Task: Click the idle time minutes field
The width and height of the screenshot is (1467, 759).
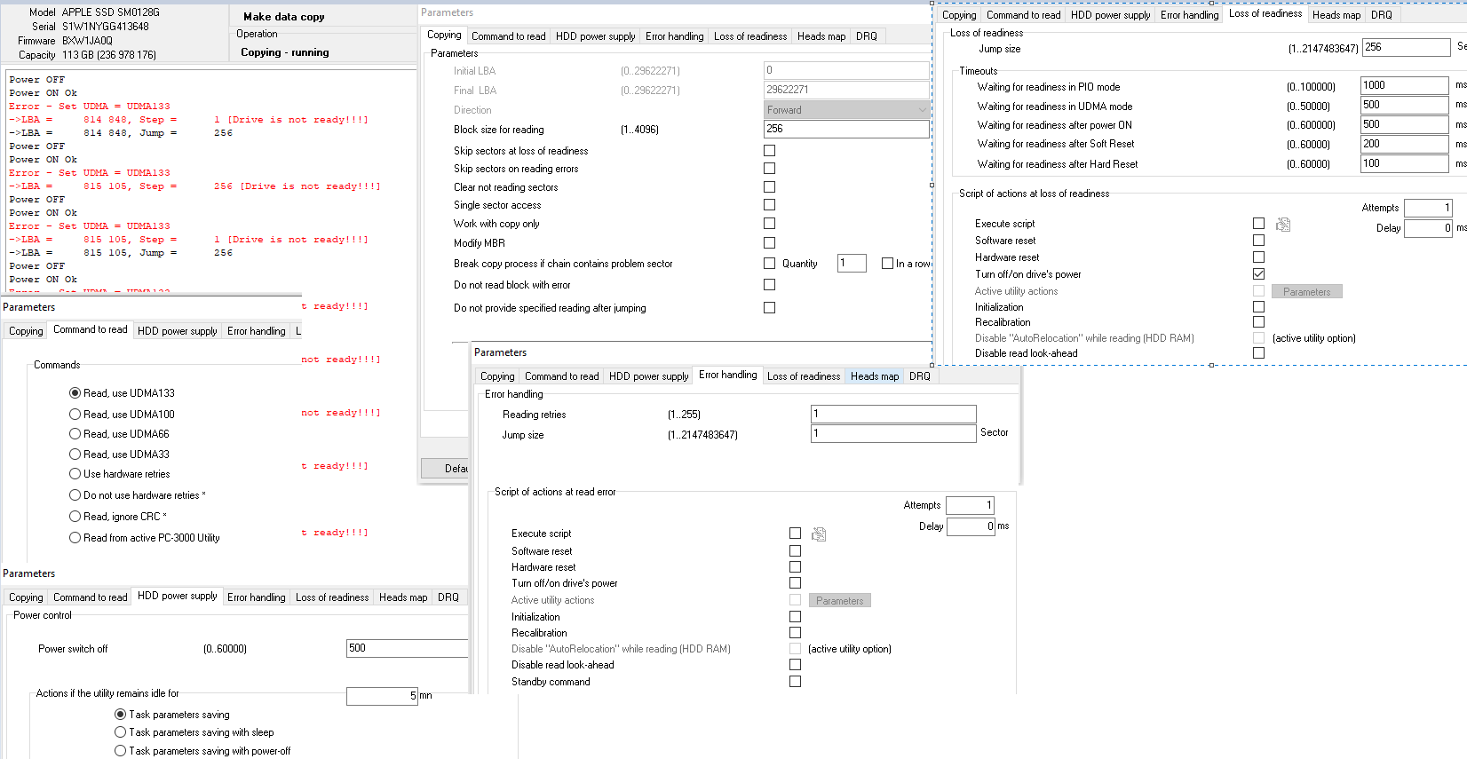Action: (382, 696)
